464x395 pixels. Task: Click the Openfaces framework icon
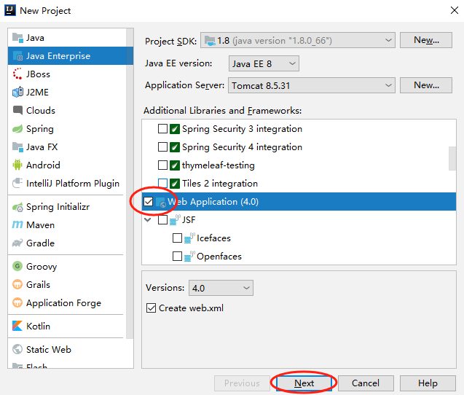coord(189,257)
